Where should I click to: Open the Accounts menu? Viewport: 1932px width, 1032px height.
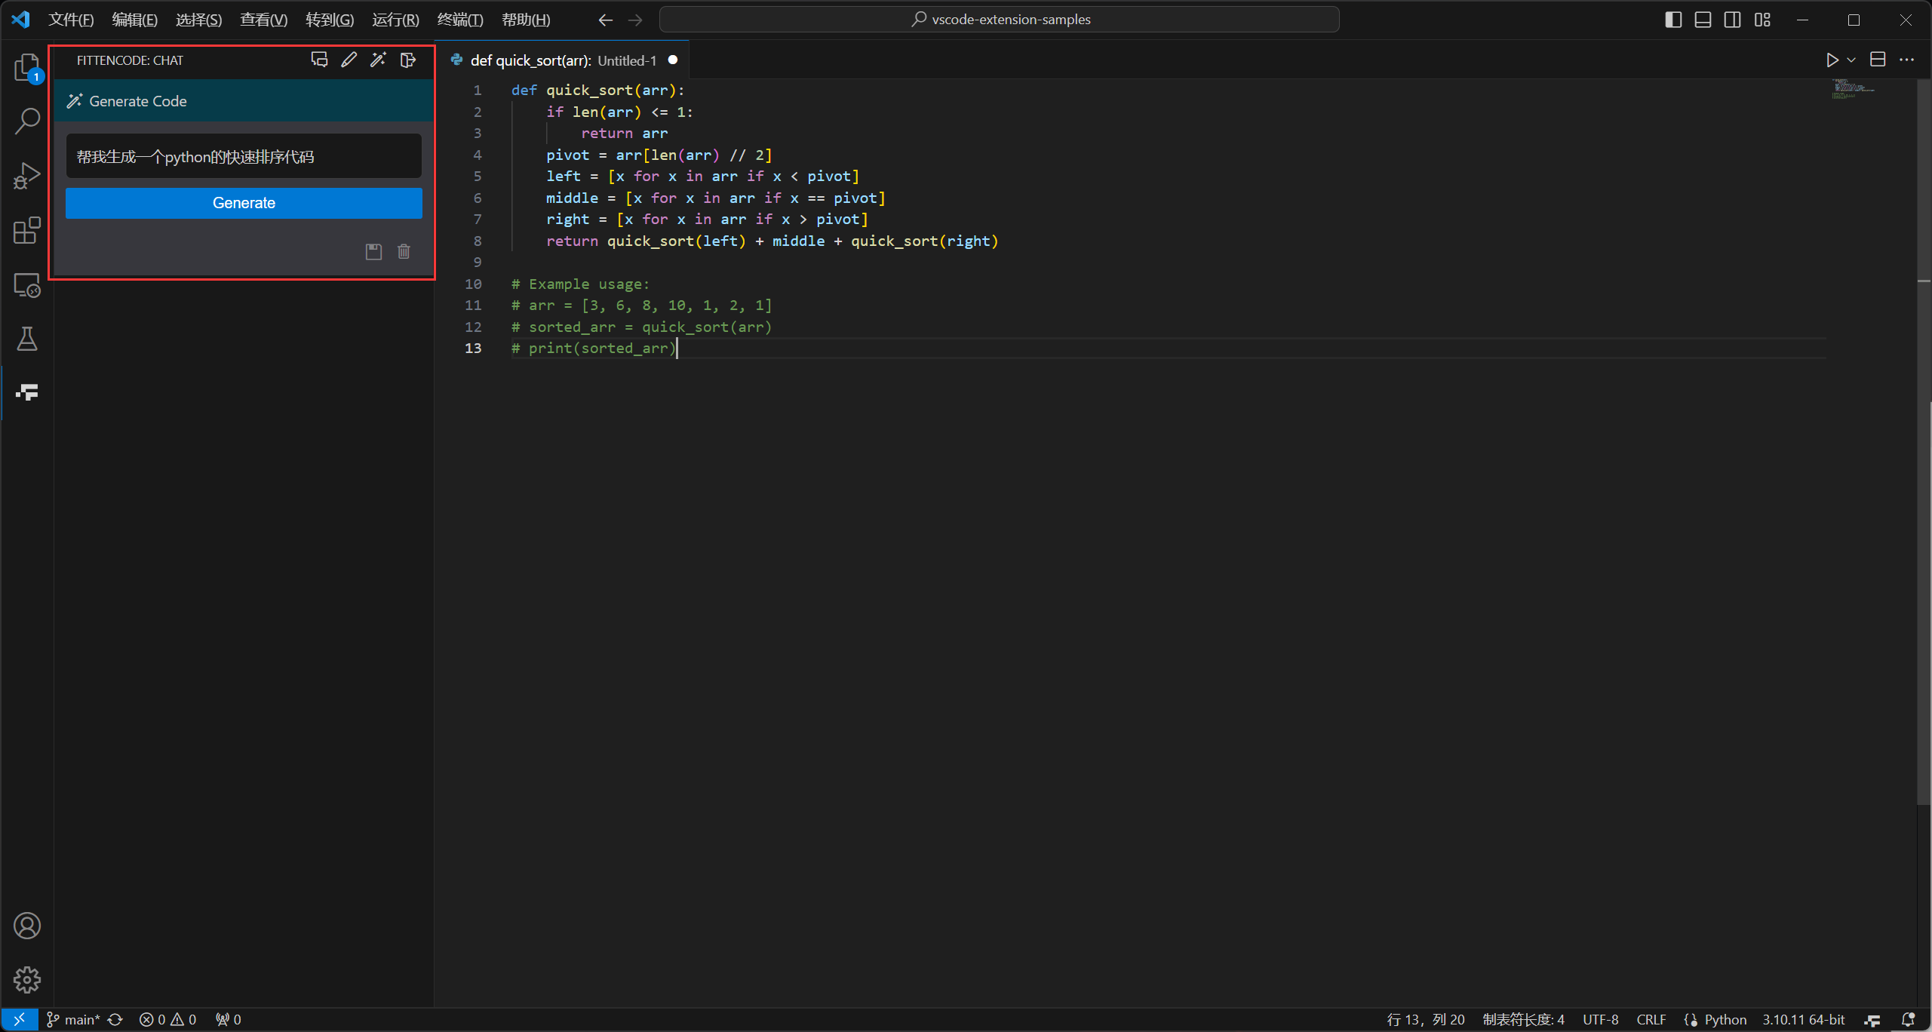tap(27, 926)
